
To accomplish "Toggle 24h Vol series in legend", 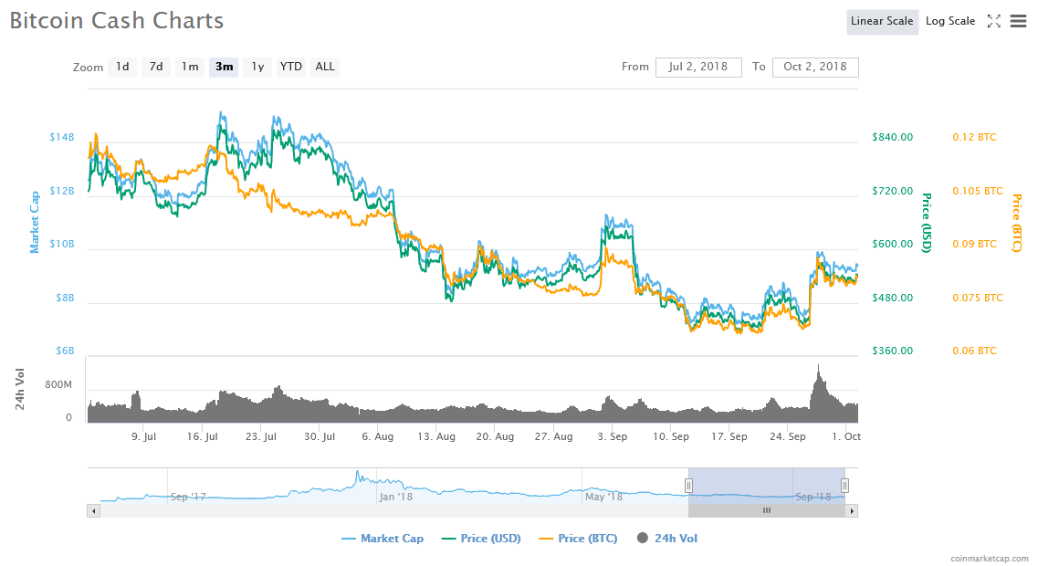I will tap(667, 539).
